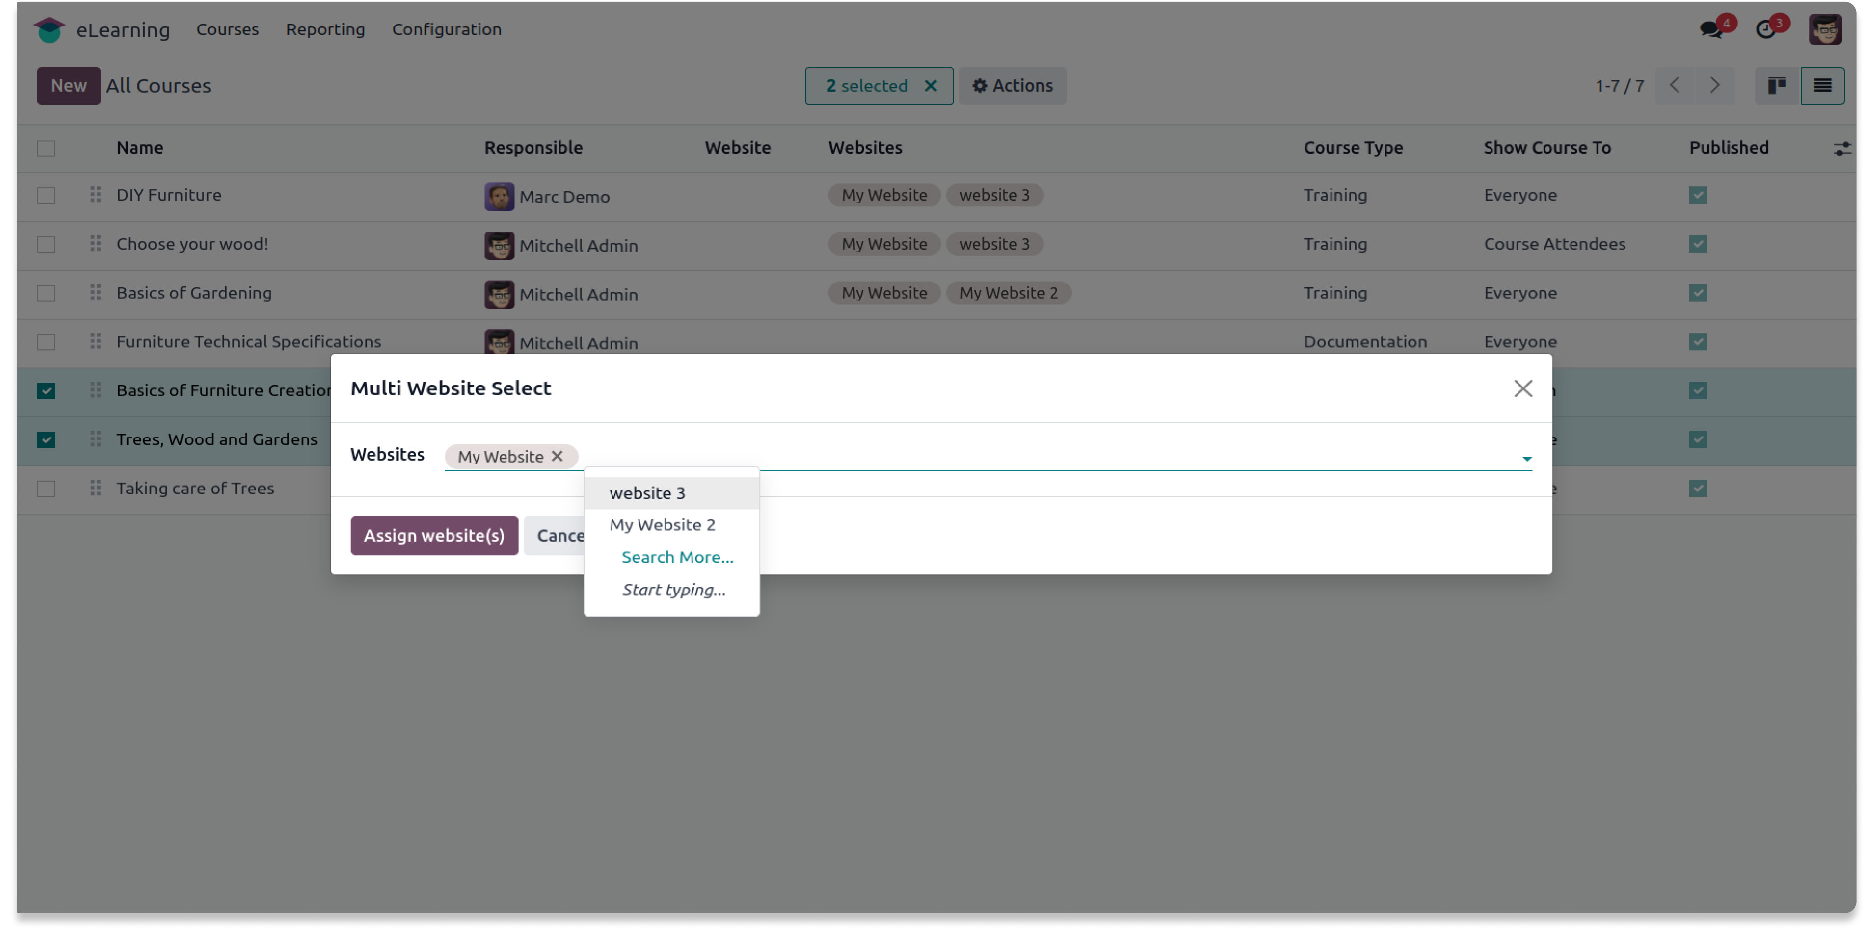This screenshot has width=1864, height=928.
Task: Choose website 3 from dropdown
Action: click(x=647, y=492)
